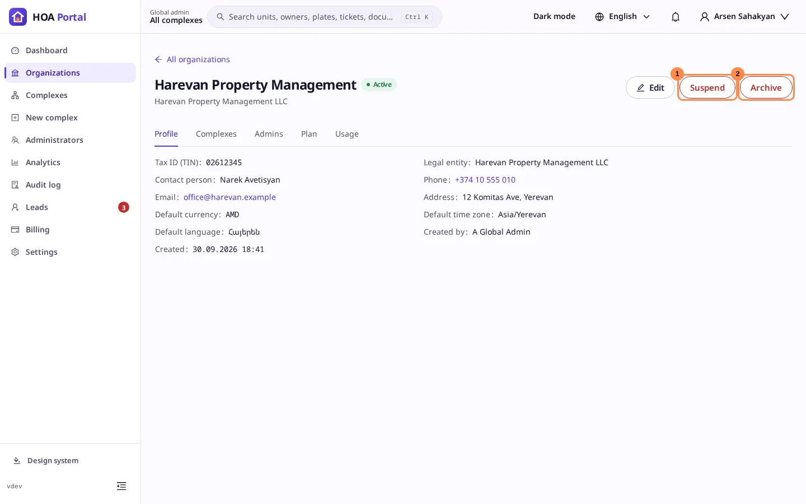Toggle Dark mode
Viewport: 806px width, 504px height.
point(554,17)
